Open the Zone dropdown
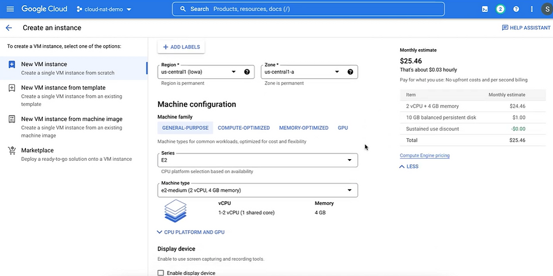553x276 pixels. (310, 72)
